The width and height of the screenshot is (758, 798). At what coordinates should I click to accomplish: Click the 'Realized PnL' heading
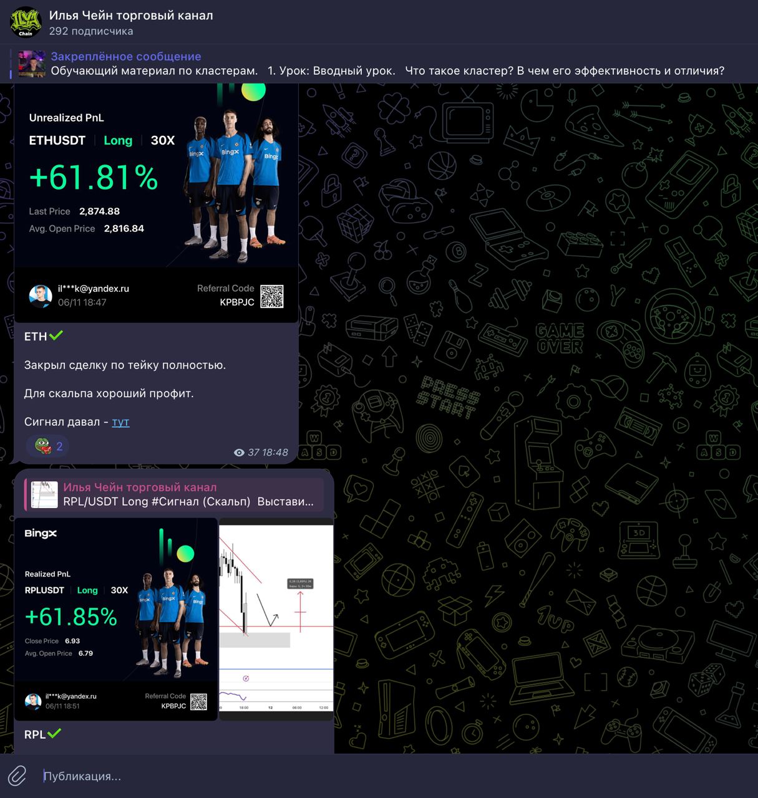click(x=47, y=574)
